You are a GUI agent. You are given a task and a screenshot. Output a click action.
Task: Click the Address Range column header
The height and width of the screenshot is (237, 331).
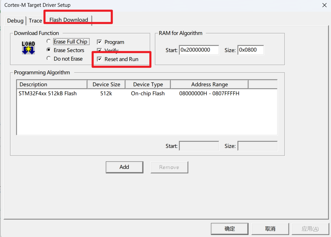click(209, 84)
